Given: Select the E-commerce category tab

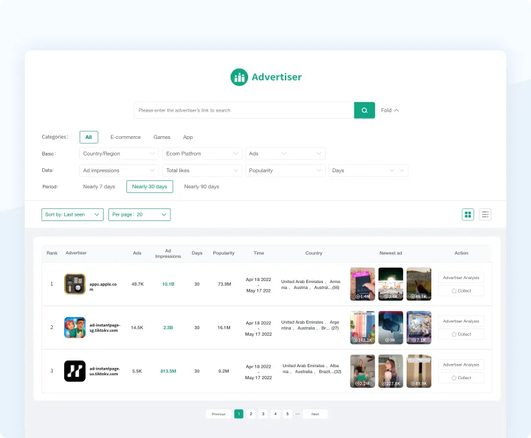Looking at the screenshot, I should coord(126,137).
